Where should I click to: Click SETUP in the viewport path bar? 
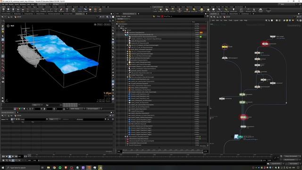click(x=19, y=17)
